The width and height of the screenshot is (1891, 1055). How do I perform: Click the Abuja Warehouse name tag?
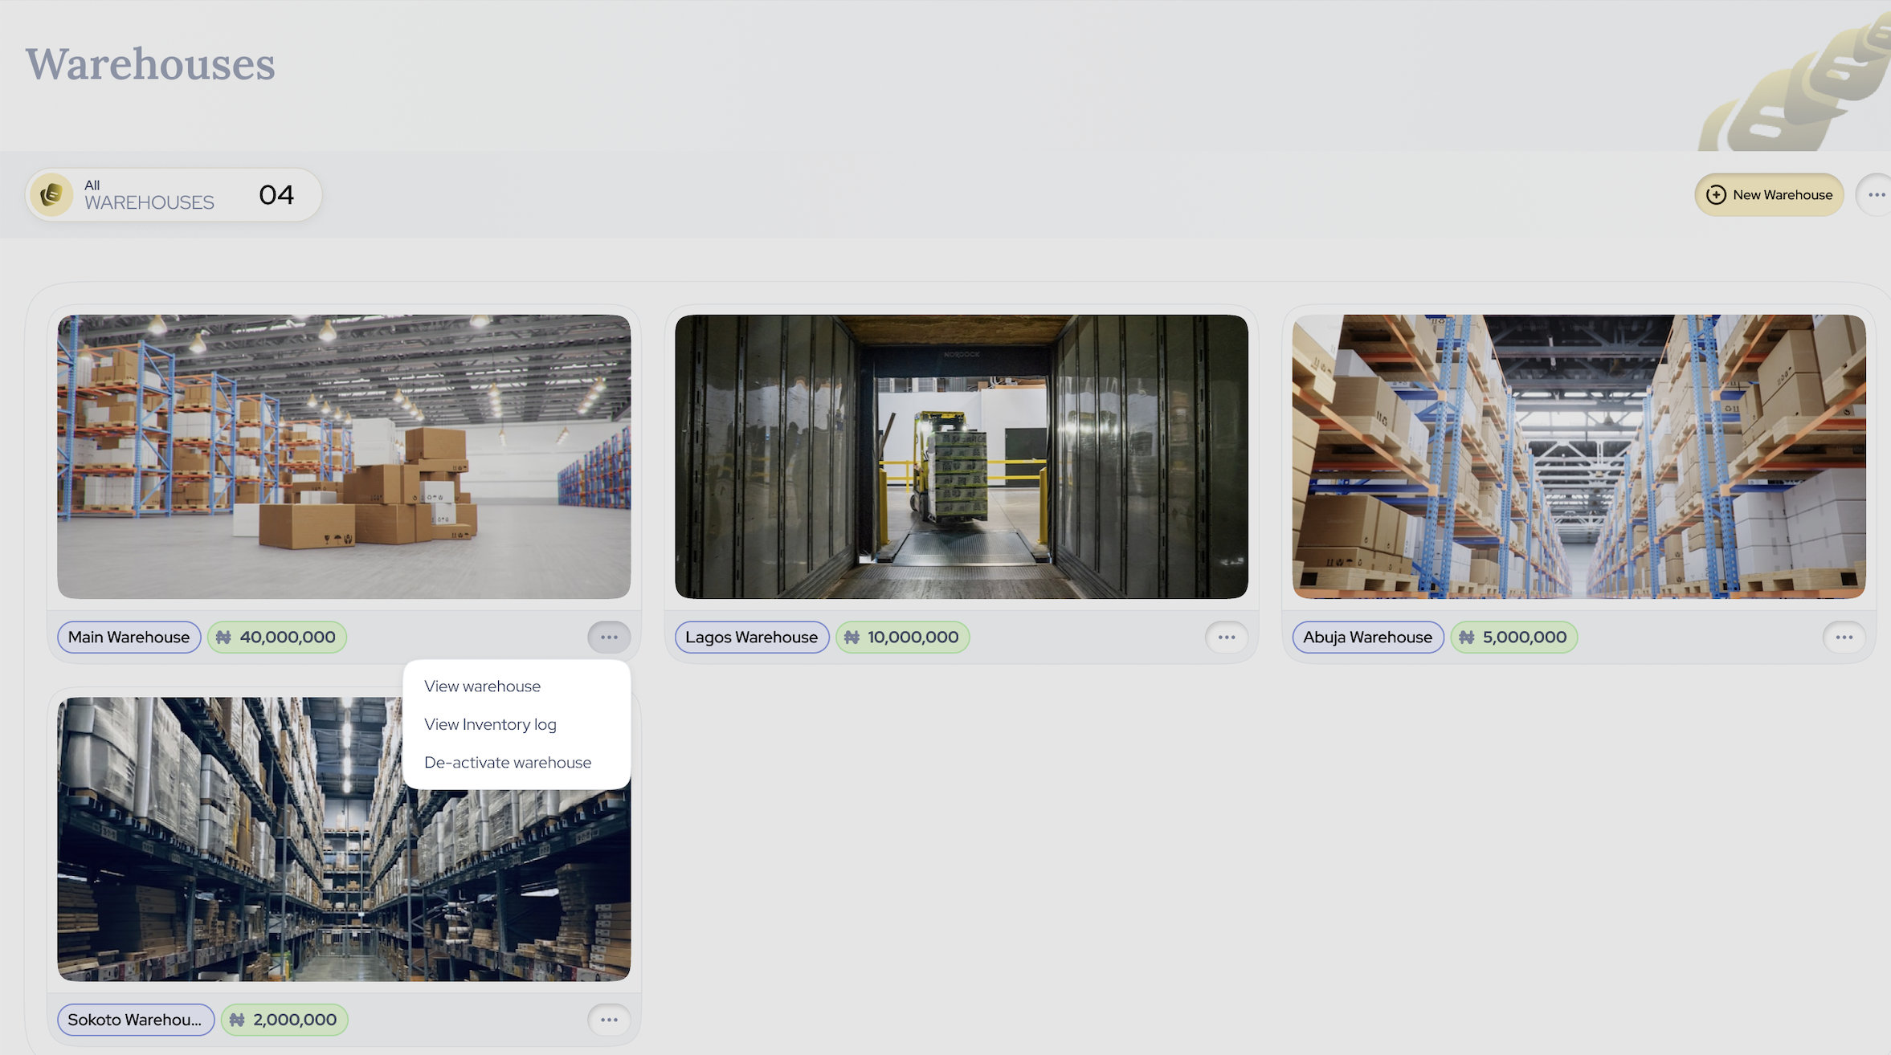(x=1367, y=637)
